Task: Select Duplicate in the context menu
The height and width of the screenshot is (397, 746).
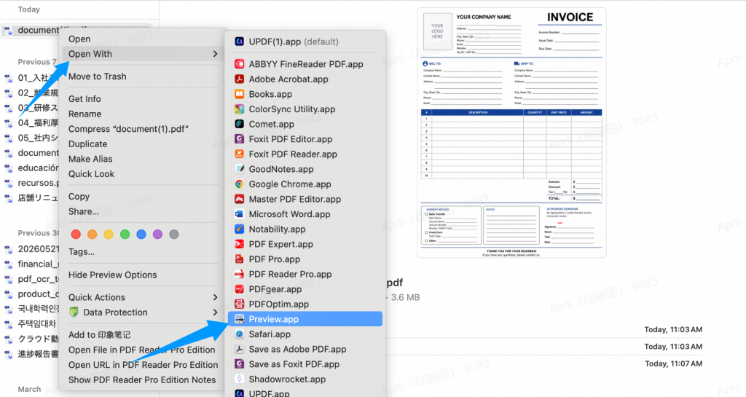Action: 87,144
